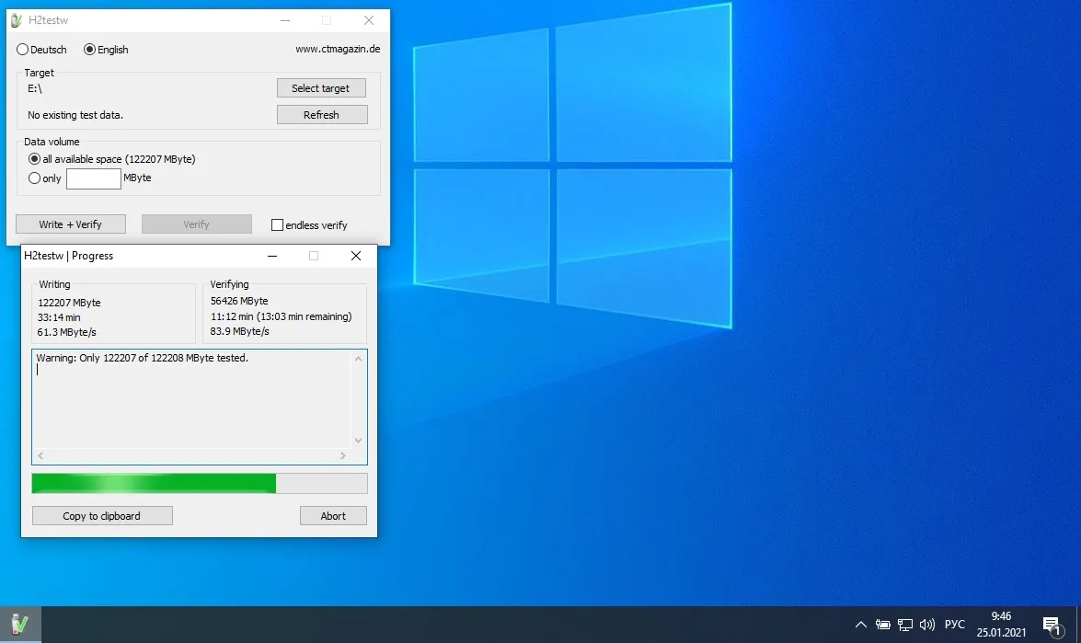Click the '56426 MByte' verified value
The image size is (1081, 643).
pyautogui.click(x=239, y=301)
